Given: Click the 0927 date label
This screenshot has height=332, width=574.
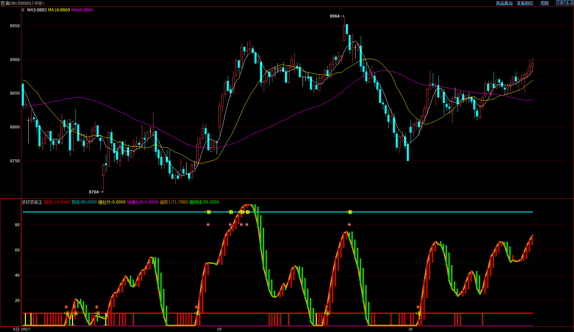Looking at the screenshot, I should pyautogui.click(x=26, y=329).
